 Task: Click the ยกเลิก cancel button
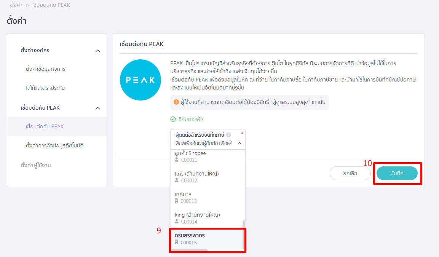point(350,173)
